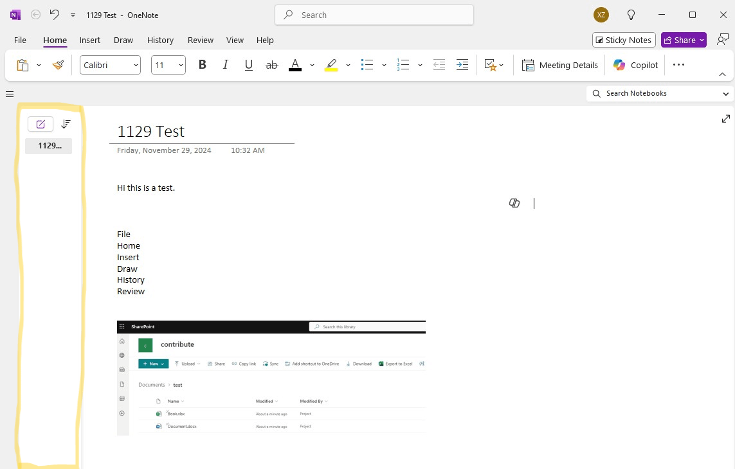Viewport: 735px width, 469px height.
Task: Select the Format Painter tool
Action: 58,64
